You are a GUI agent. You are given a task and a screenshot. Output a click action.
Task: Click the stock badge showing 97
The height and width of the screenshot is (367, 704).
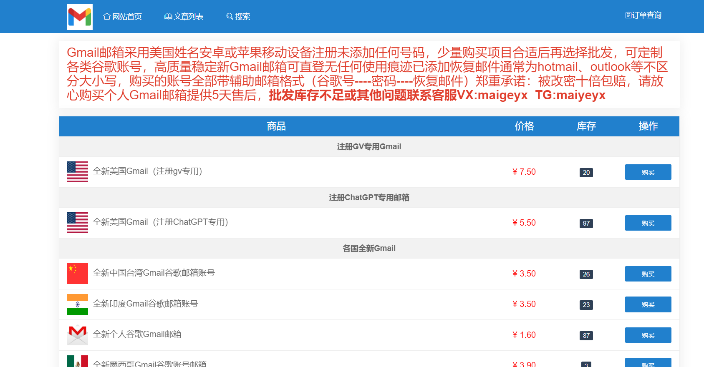point(586,224)
